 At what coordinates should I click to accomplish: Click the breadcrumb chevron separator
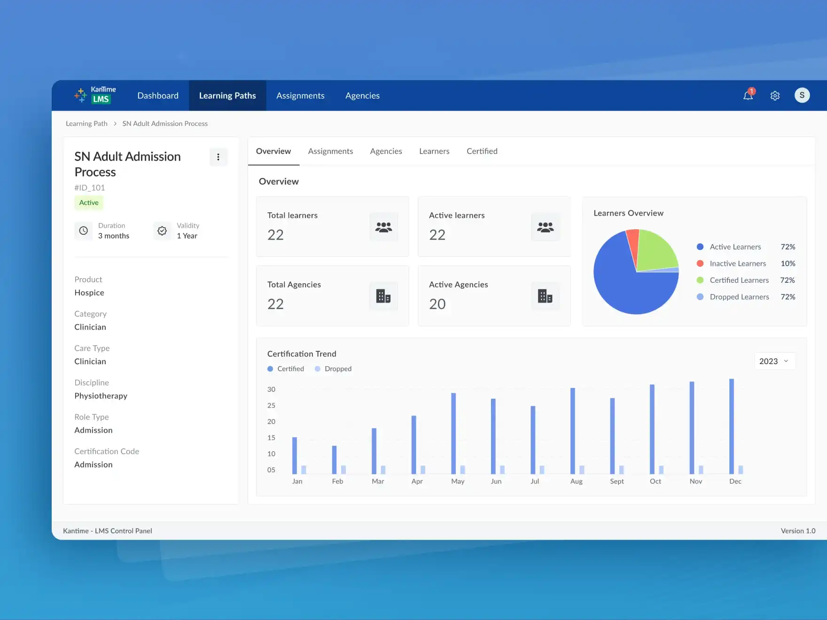pos(115,124)
